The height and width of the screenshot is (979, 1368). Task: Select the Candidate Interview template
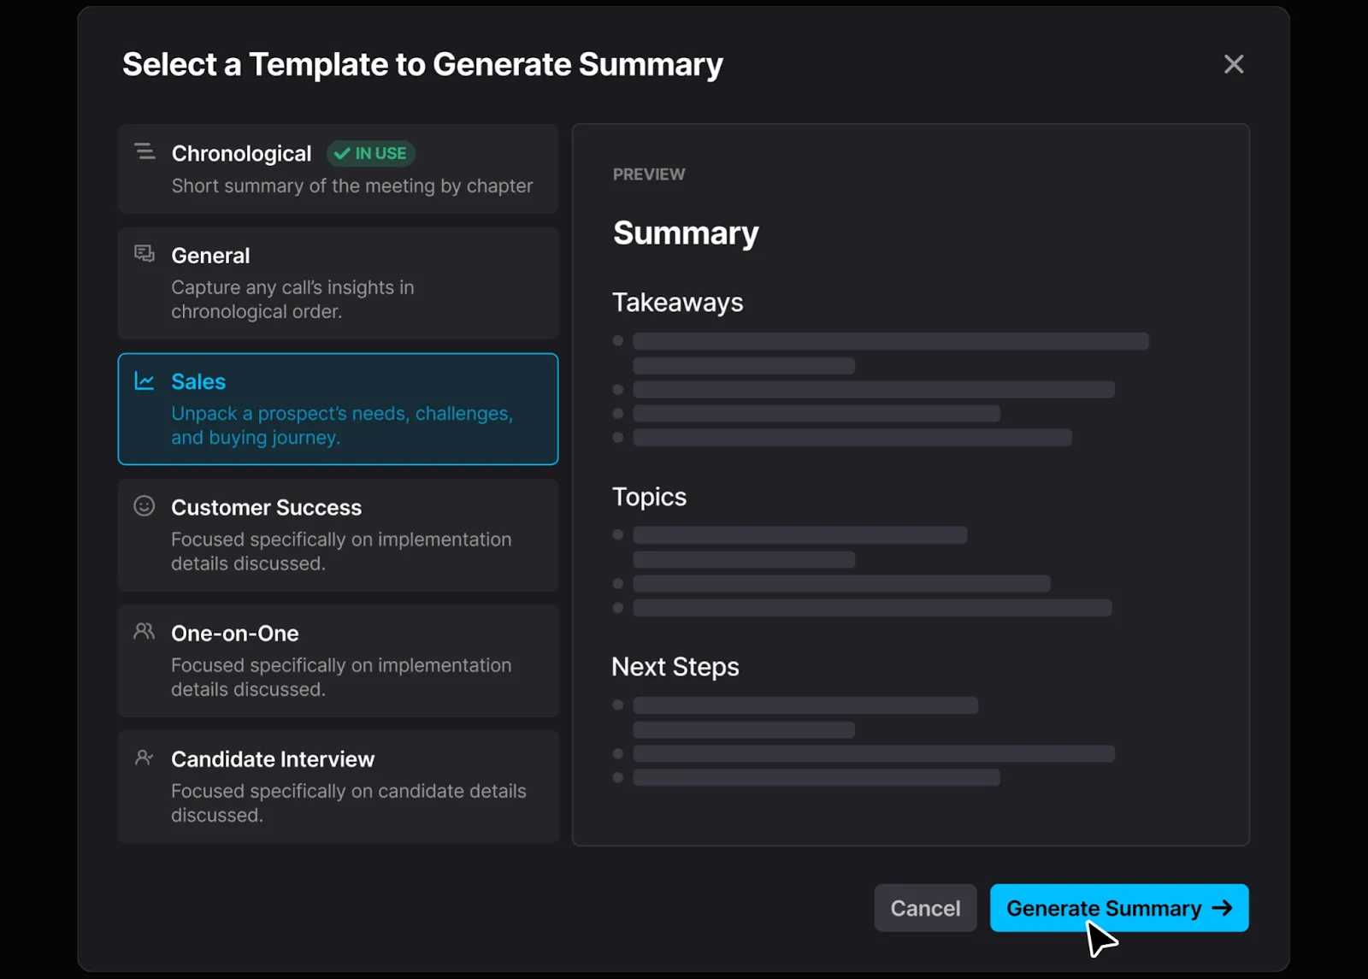338,786
